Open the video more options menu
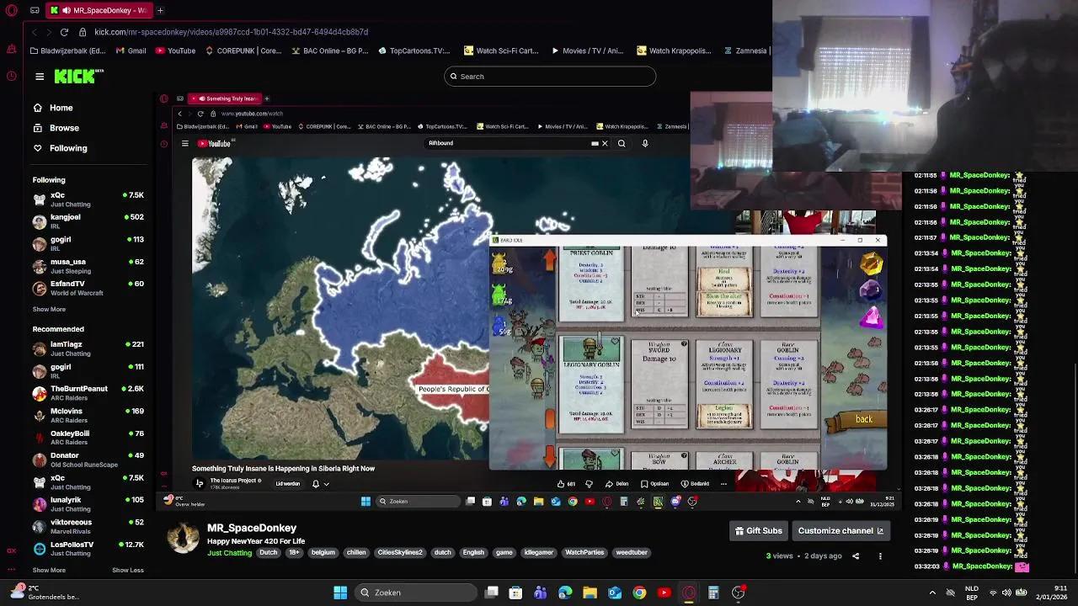Image resolution: width=1078 pixels, height=606 pixels. pos(880,556)
